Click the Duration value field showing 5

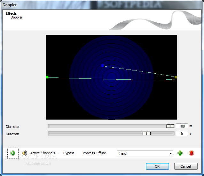coord(182,133)
